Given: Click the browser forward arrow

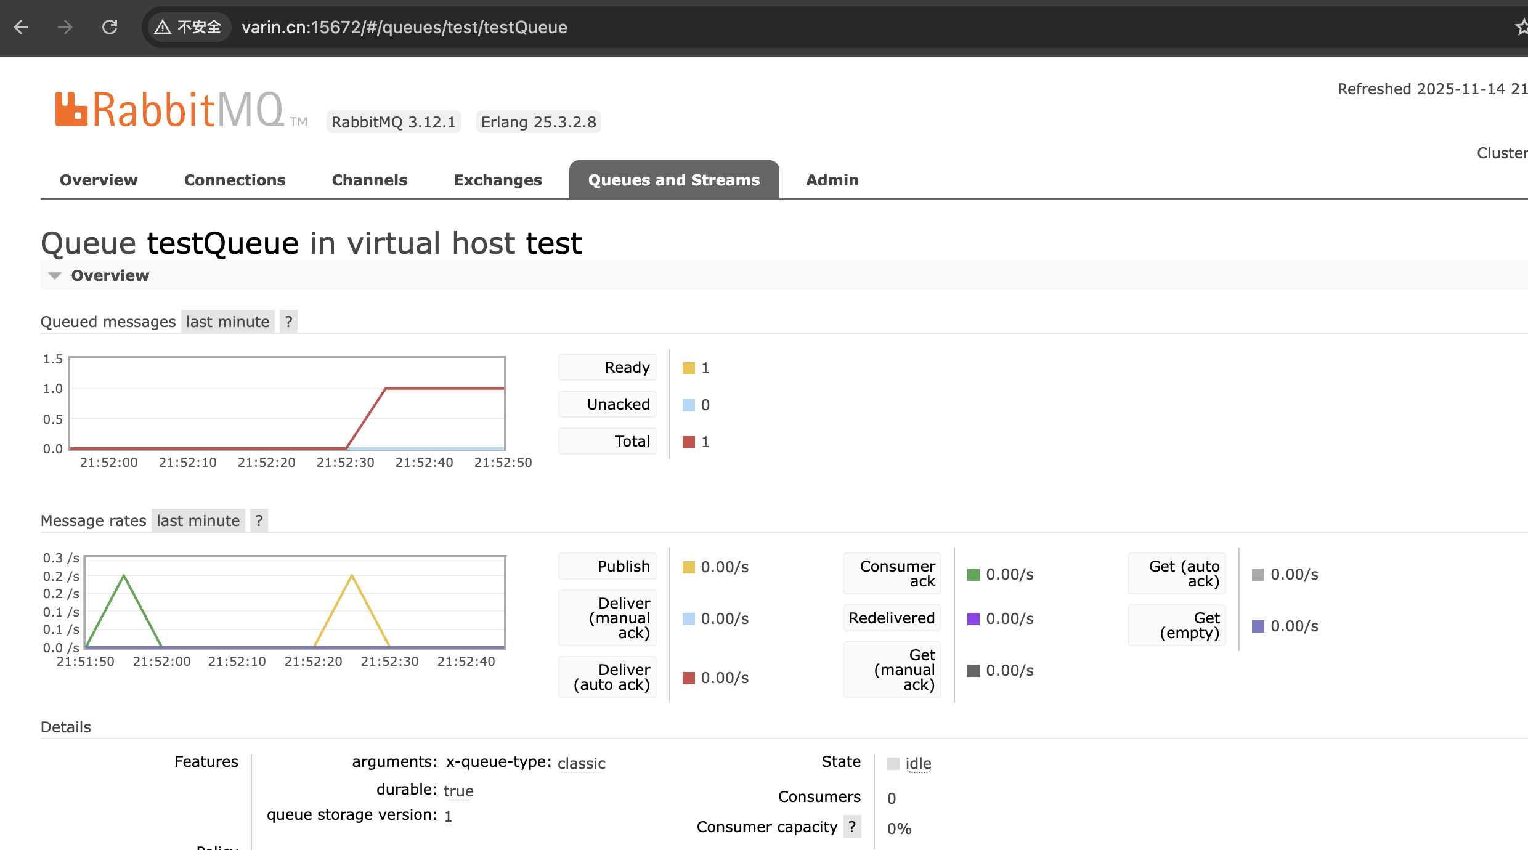Looking at the screenshot, I should (65, 27).
